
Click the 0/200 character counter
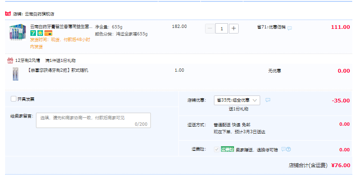pyautogui.click(x=141, y=124)
